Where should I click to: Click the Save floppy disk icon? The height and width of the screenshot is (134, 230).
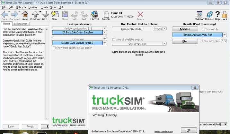pos(65,14)
